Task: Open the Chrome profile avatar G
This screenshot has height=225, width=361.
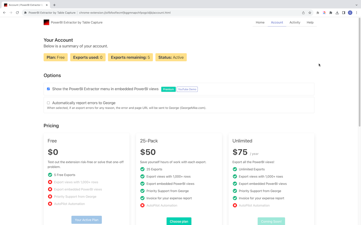Action: coord(350,13)
